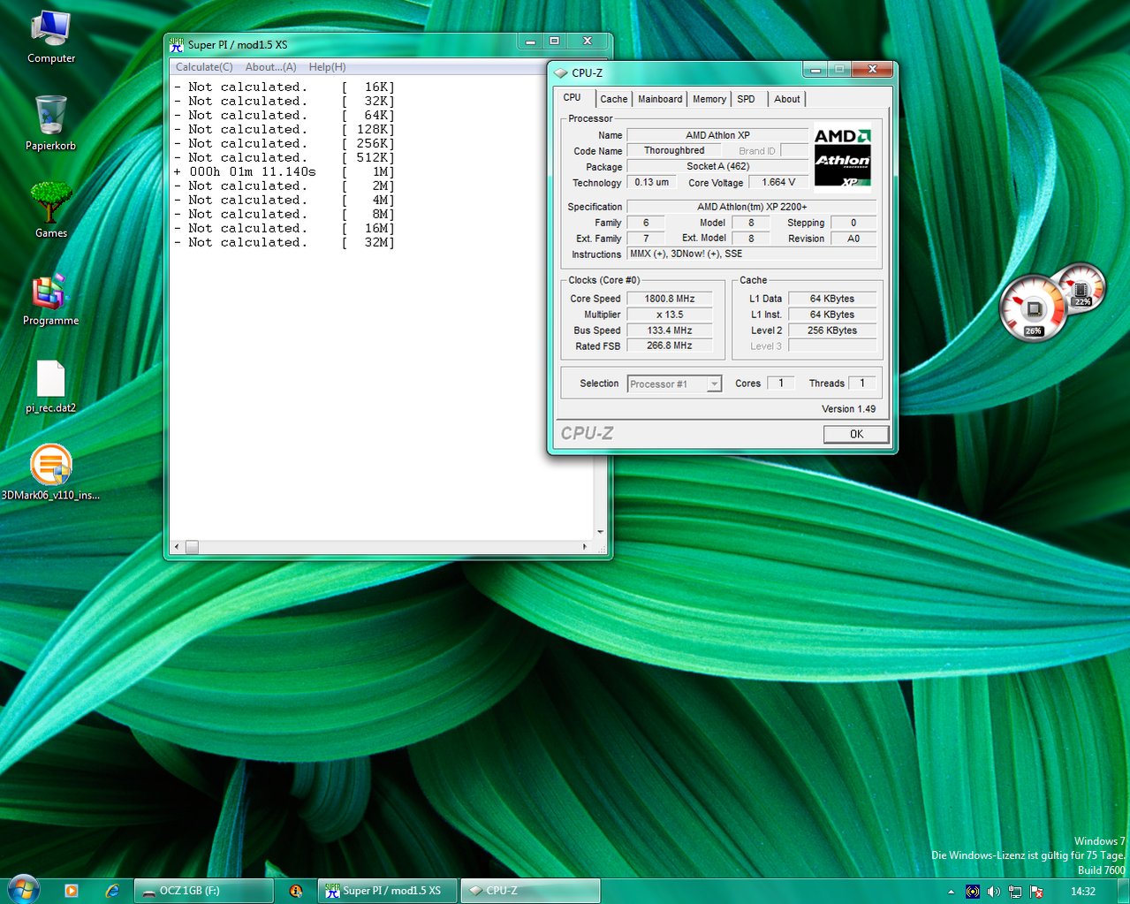Click Super PI horizontal scrollbar left arrow
The height and width of the screenshot is (904, 1130).
click(177, 547)
